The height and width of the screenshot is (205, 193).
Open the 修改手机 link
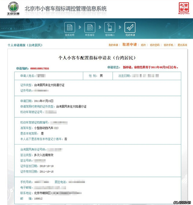tap(169, 45)
